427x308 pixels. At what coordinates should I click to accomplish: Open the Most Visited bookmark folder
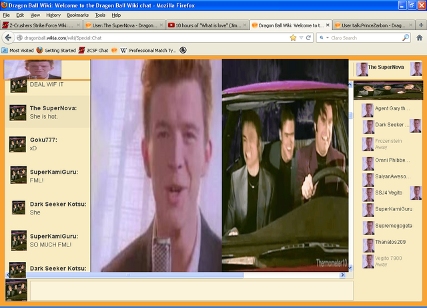coord(17,50)
